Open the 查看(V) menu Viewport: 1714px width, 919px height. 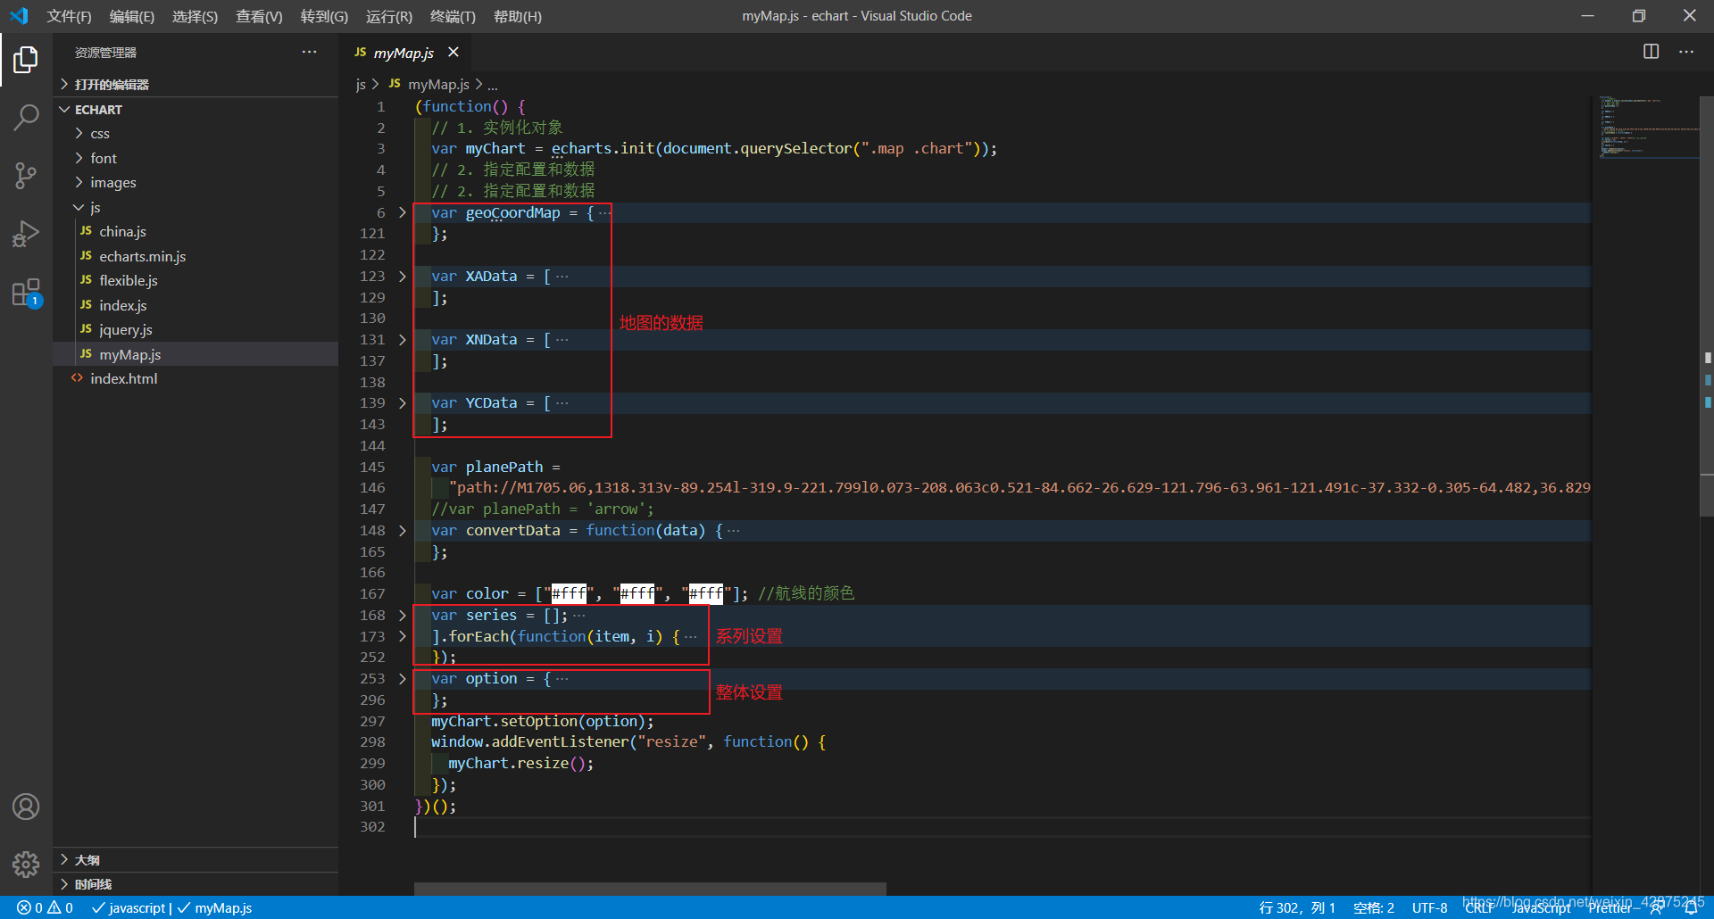(259, 16)
